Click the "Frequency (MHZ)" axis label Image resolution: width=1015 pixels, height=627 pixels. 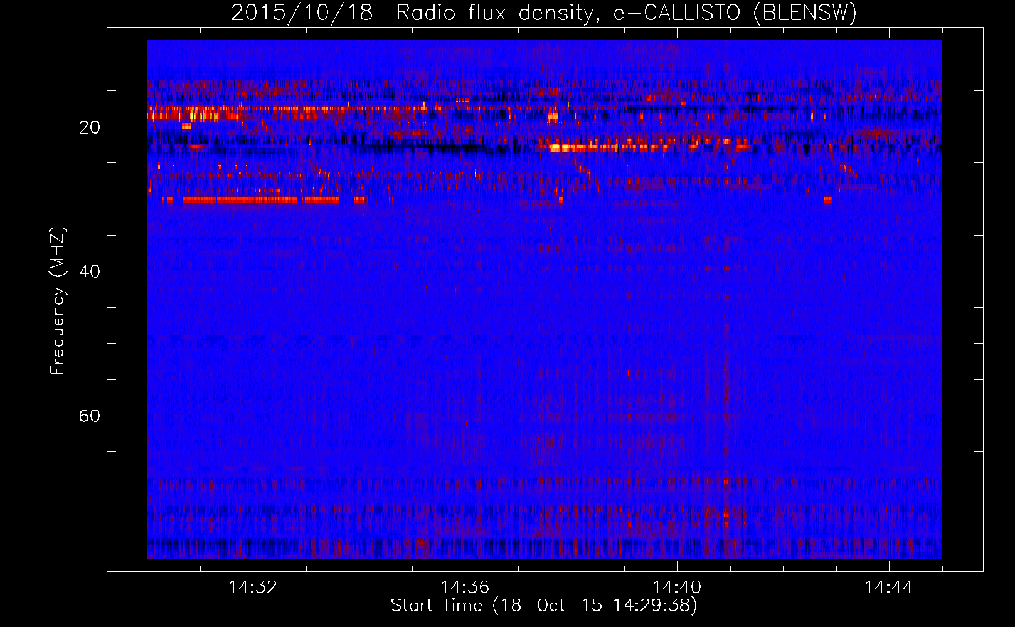coord(58,300)
